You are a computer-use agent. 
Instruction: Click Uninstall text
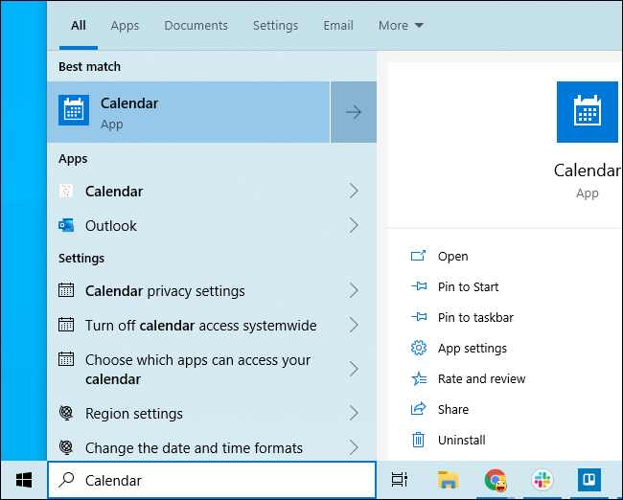[461, 440]
